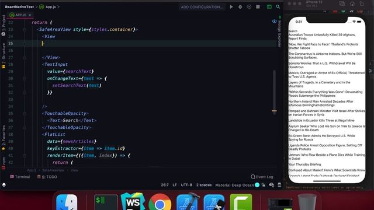The image size is (374, 210).
Task: Click line number 33 in gutter
Action: pos(11,100)
